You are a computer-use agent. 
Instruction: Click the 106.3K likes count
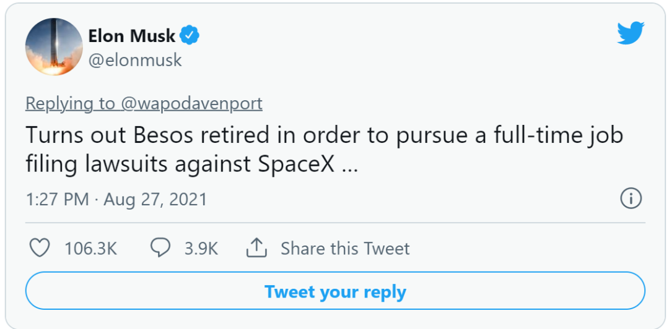coord(90,249)
